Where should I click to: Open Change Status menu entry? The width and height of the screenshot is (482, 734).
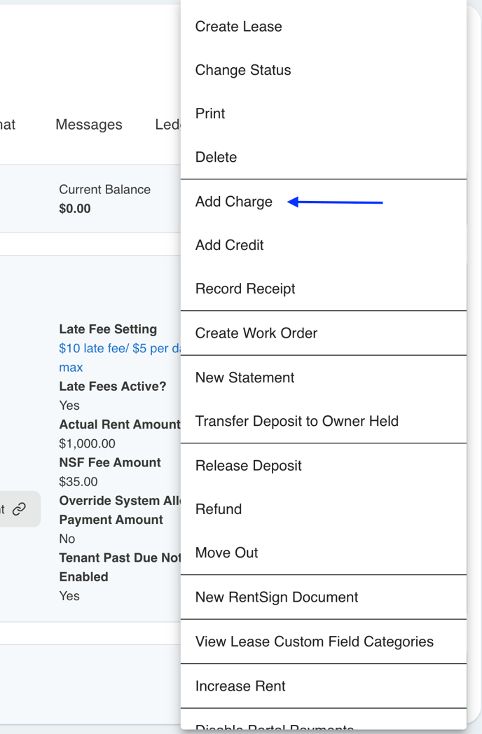[x=242, y=70]
